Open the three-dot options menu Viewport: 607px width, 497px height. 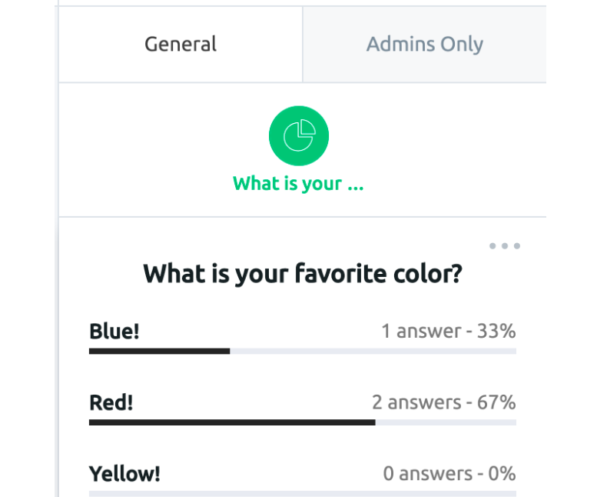pyautogui.click(x=504, y=245)
